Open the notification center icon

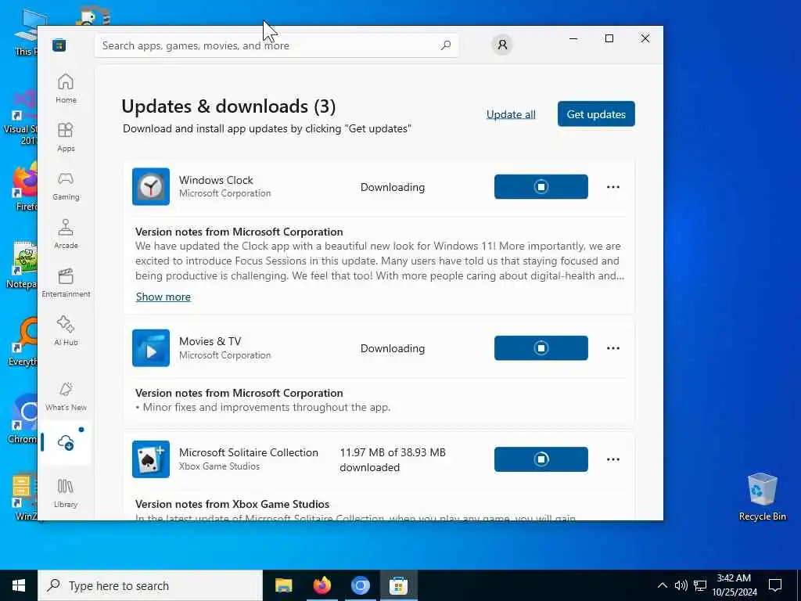[x=775, y=585]
